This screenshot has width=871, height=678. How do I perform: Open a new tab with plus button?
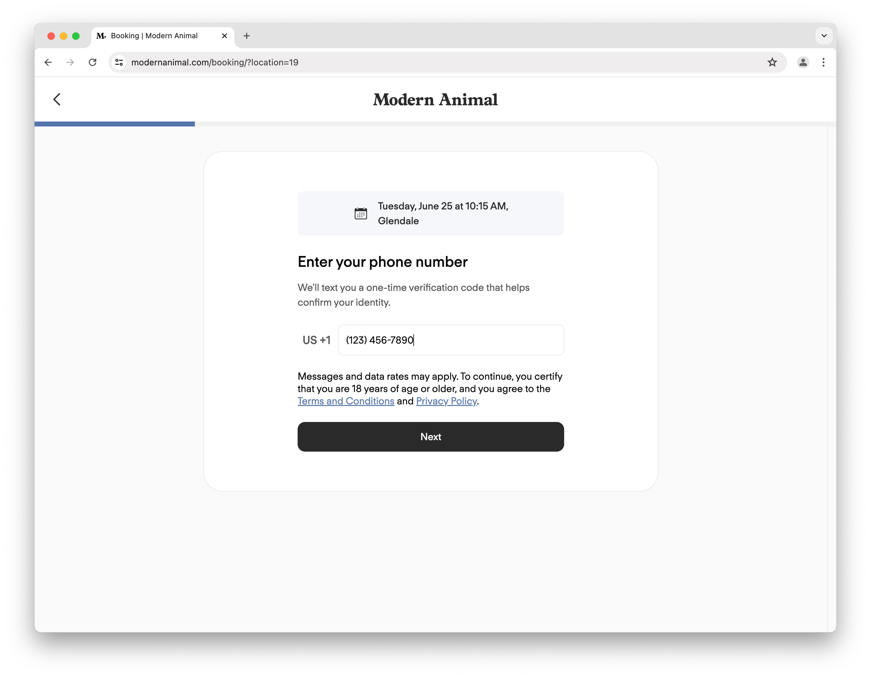(246, 36)
